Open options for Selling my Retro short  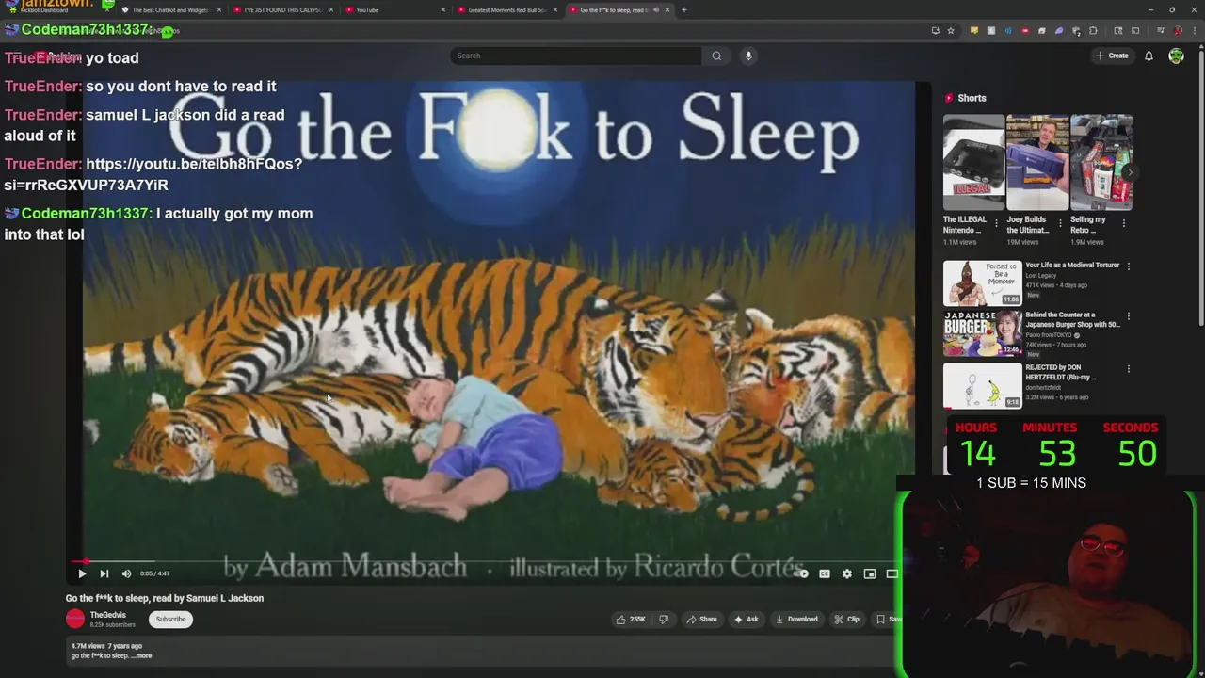[x=1124, y=223]
